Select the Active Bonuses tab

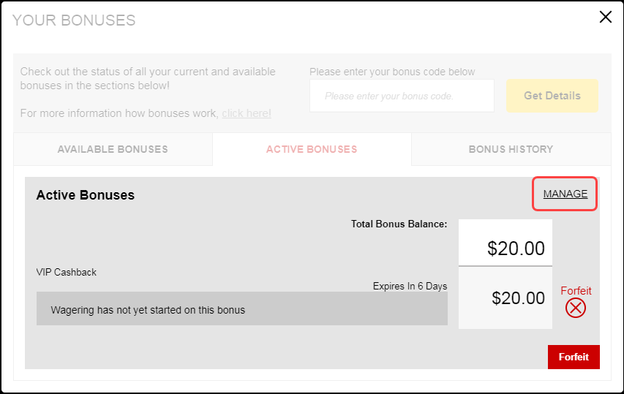tap(312, 149)
